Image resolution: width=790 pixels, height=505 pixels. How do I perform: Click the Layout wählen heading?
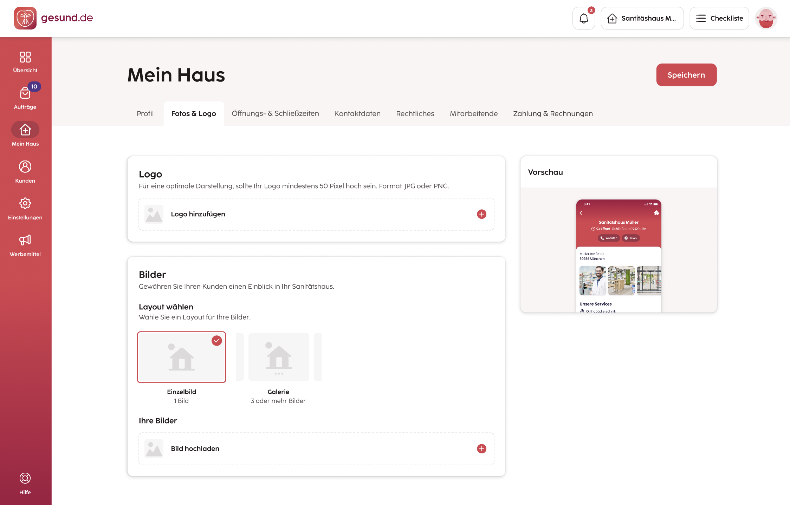[166, 307]
